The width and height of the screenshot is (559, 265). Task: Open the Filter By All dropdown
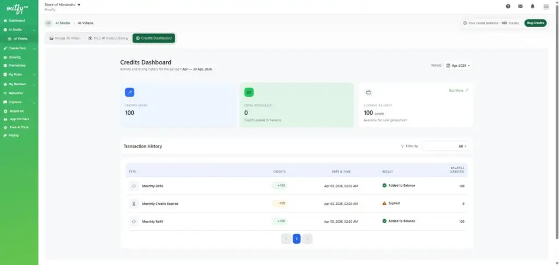(x=445, y=146)
